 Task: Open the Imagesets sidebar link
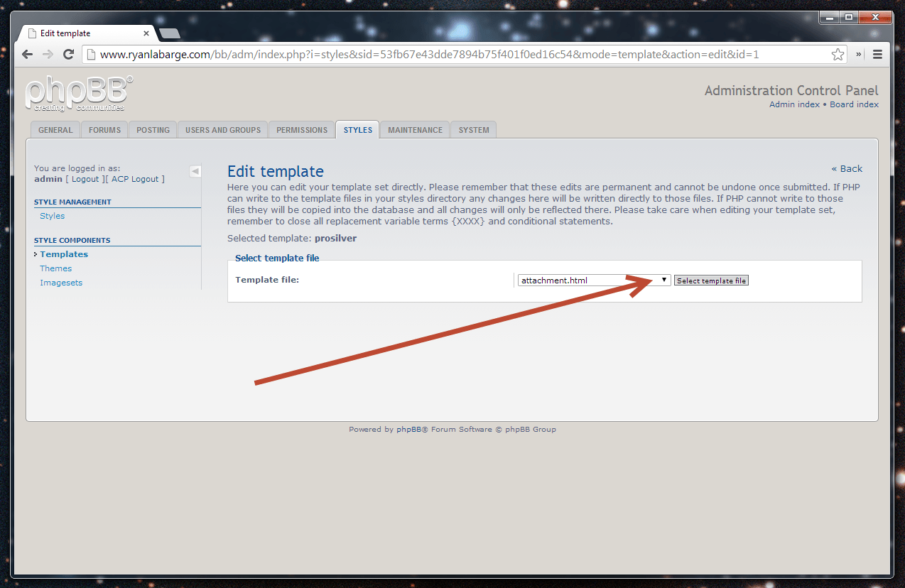(61, 283)
